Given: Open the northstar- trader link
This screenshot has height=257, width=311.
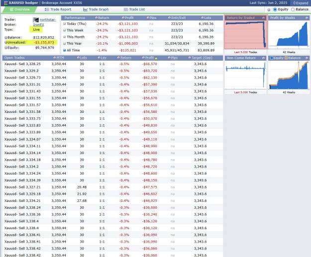Looking at the screenshot, I should (x=48, y=20).
